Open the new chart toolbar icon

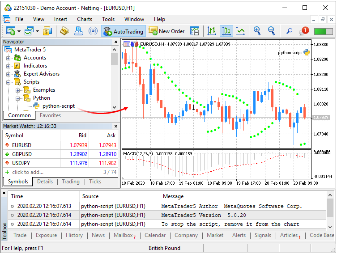tap(11, 31)
